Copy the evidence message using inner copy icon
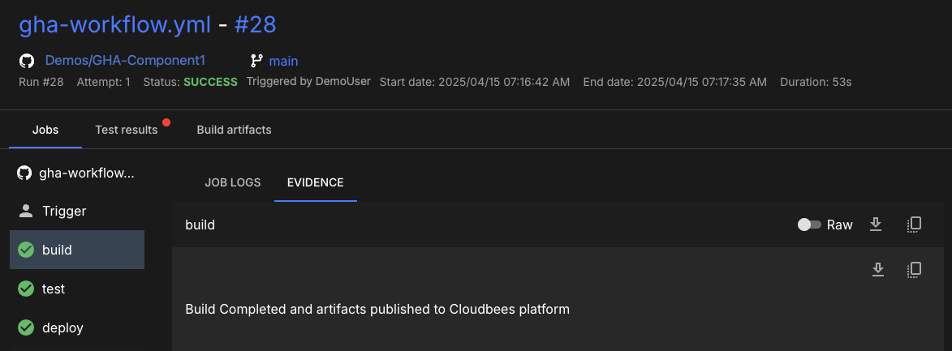952x351 pixels. click(914, 269)
